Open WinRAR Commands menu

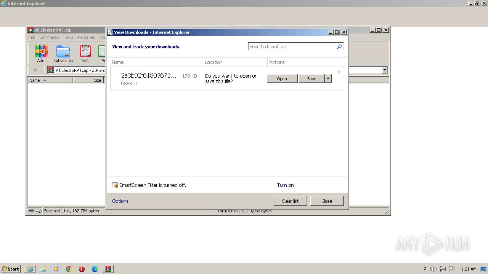(x=49, y=37)
